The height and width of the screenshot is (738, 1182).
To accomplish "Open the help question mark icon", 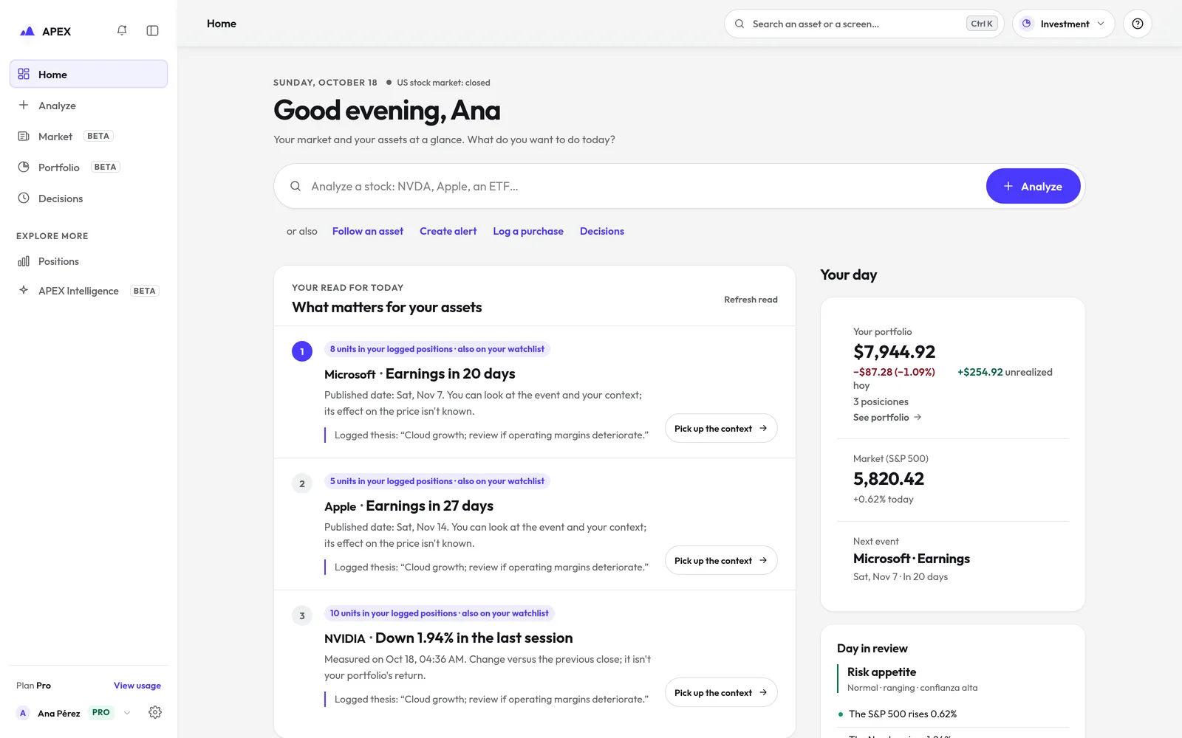I will tap(1138, 24).
